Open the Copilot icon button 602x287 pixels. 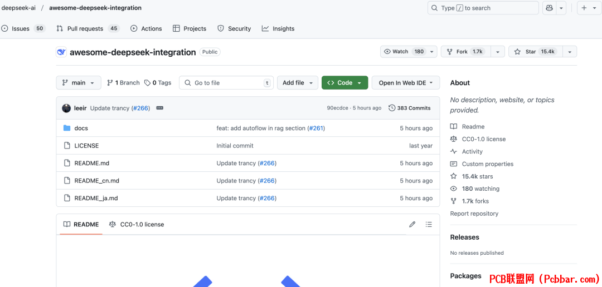point(550,8)
